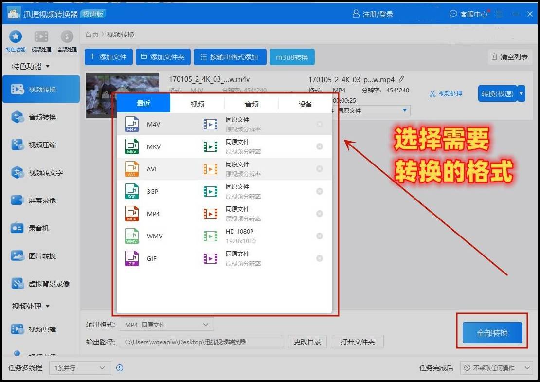Viewport: 540px width, 382px height.
Task: Remove the 3GP recent format entry
Action: pyautogui.click(x=320, y=191)
